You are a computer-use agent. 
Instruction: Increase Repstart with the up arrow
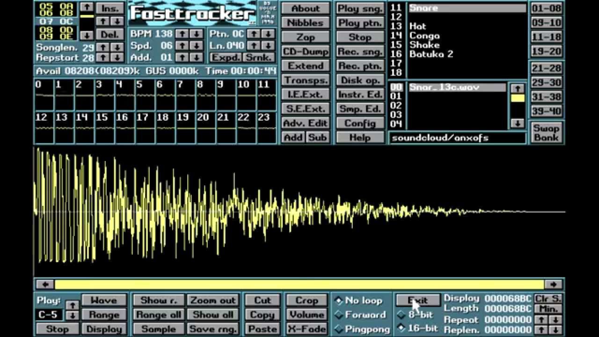pos(102,57)
